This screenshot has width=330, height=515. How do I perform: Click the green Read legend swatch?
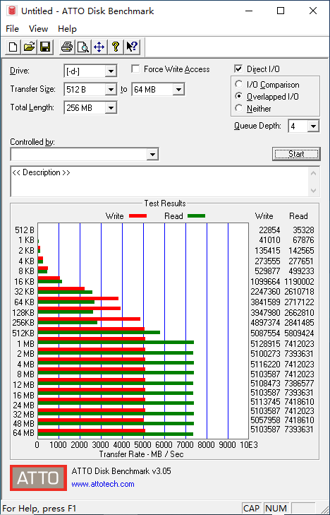(x=196, y=216)
